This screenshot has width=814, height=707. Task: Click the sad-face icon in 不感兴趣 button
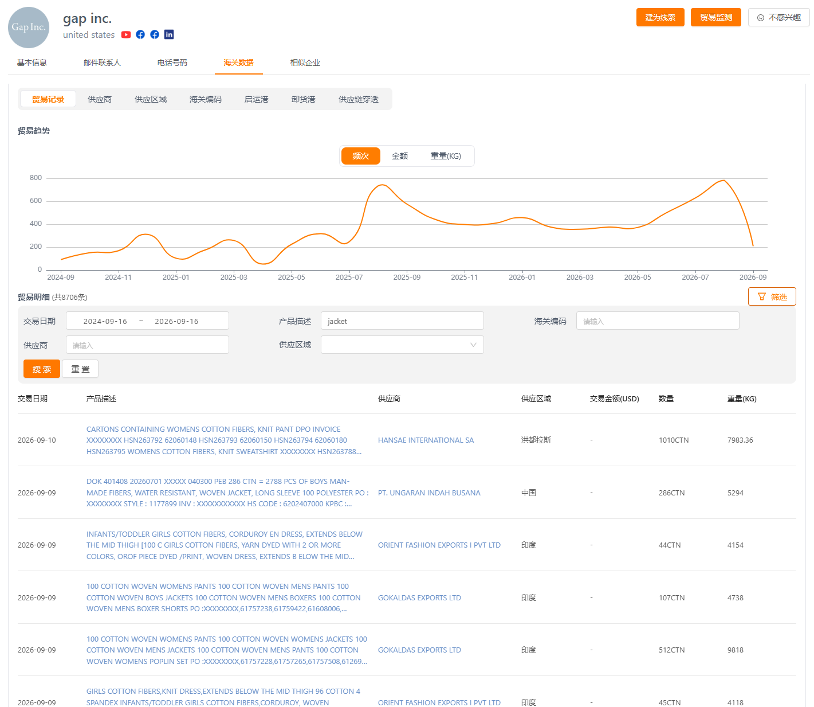coord(761,18)
